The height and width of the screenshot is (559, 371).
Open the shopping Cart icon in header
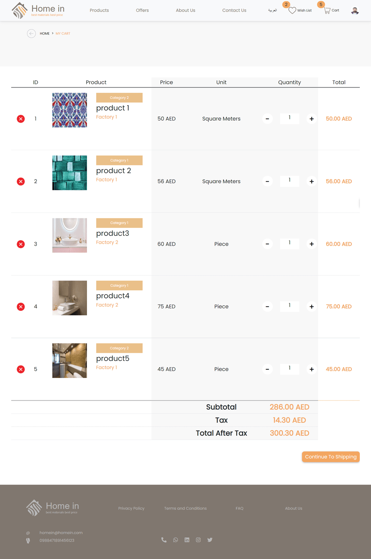click(x=328, y=11)
